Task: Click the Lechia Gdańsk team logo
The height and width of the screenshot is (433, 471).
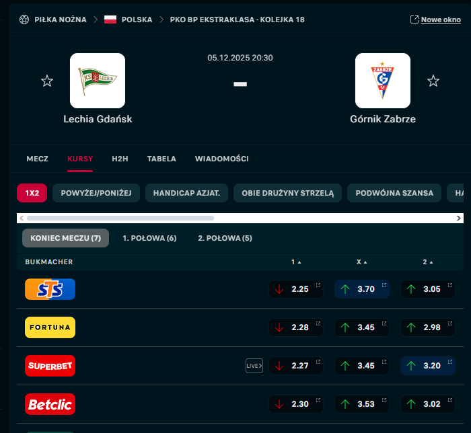Action: coord(98,81)
